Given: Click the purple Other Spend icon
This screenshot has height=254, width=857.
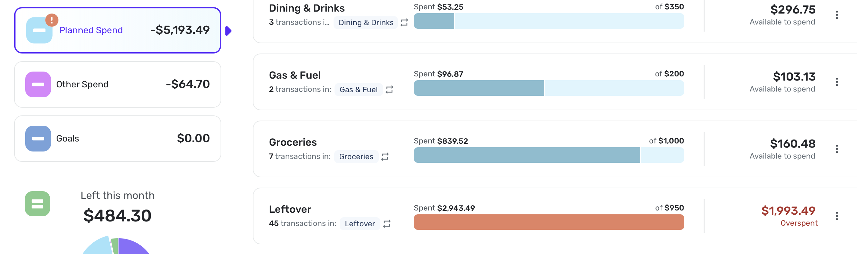Looking at the screenshot, I should pos(38,84).
